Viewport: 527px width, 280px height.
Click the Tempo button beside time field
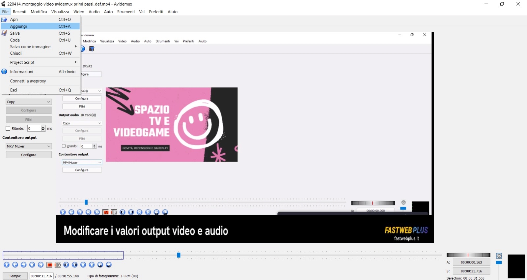tap(15, 276)
